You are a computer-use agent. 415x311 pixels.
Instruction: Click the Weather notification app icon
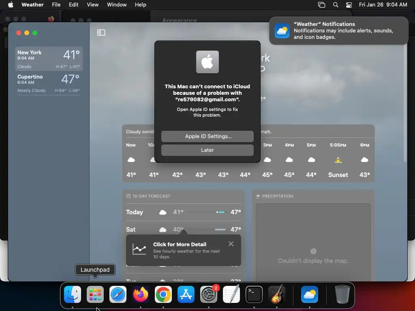[x=282, y=31]
